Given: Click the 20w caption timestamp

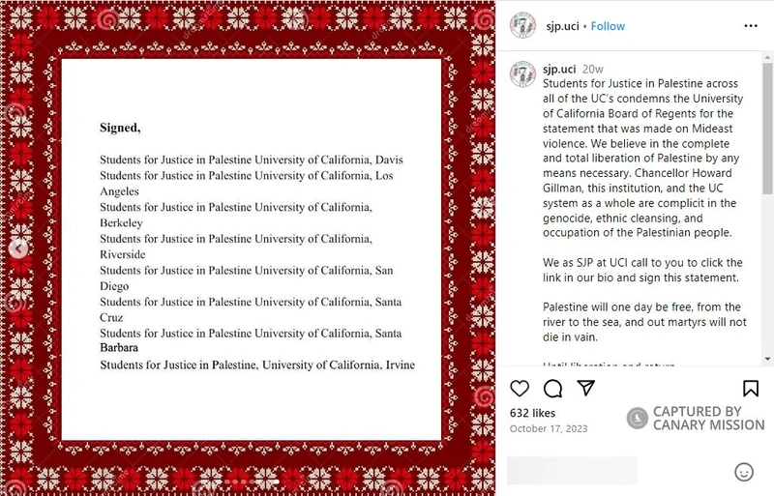Looking at the screenshot, I should 593,69.
